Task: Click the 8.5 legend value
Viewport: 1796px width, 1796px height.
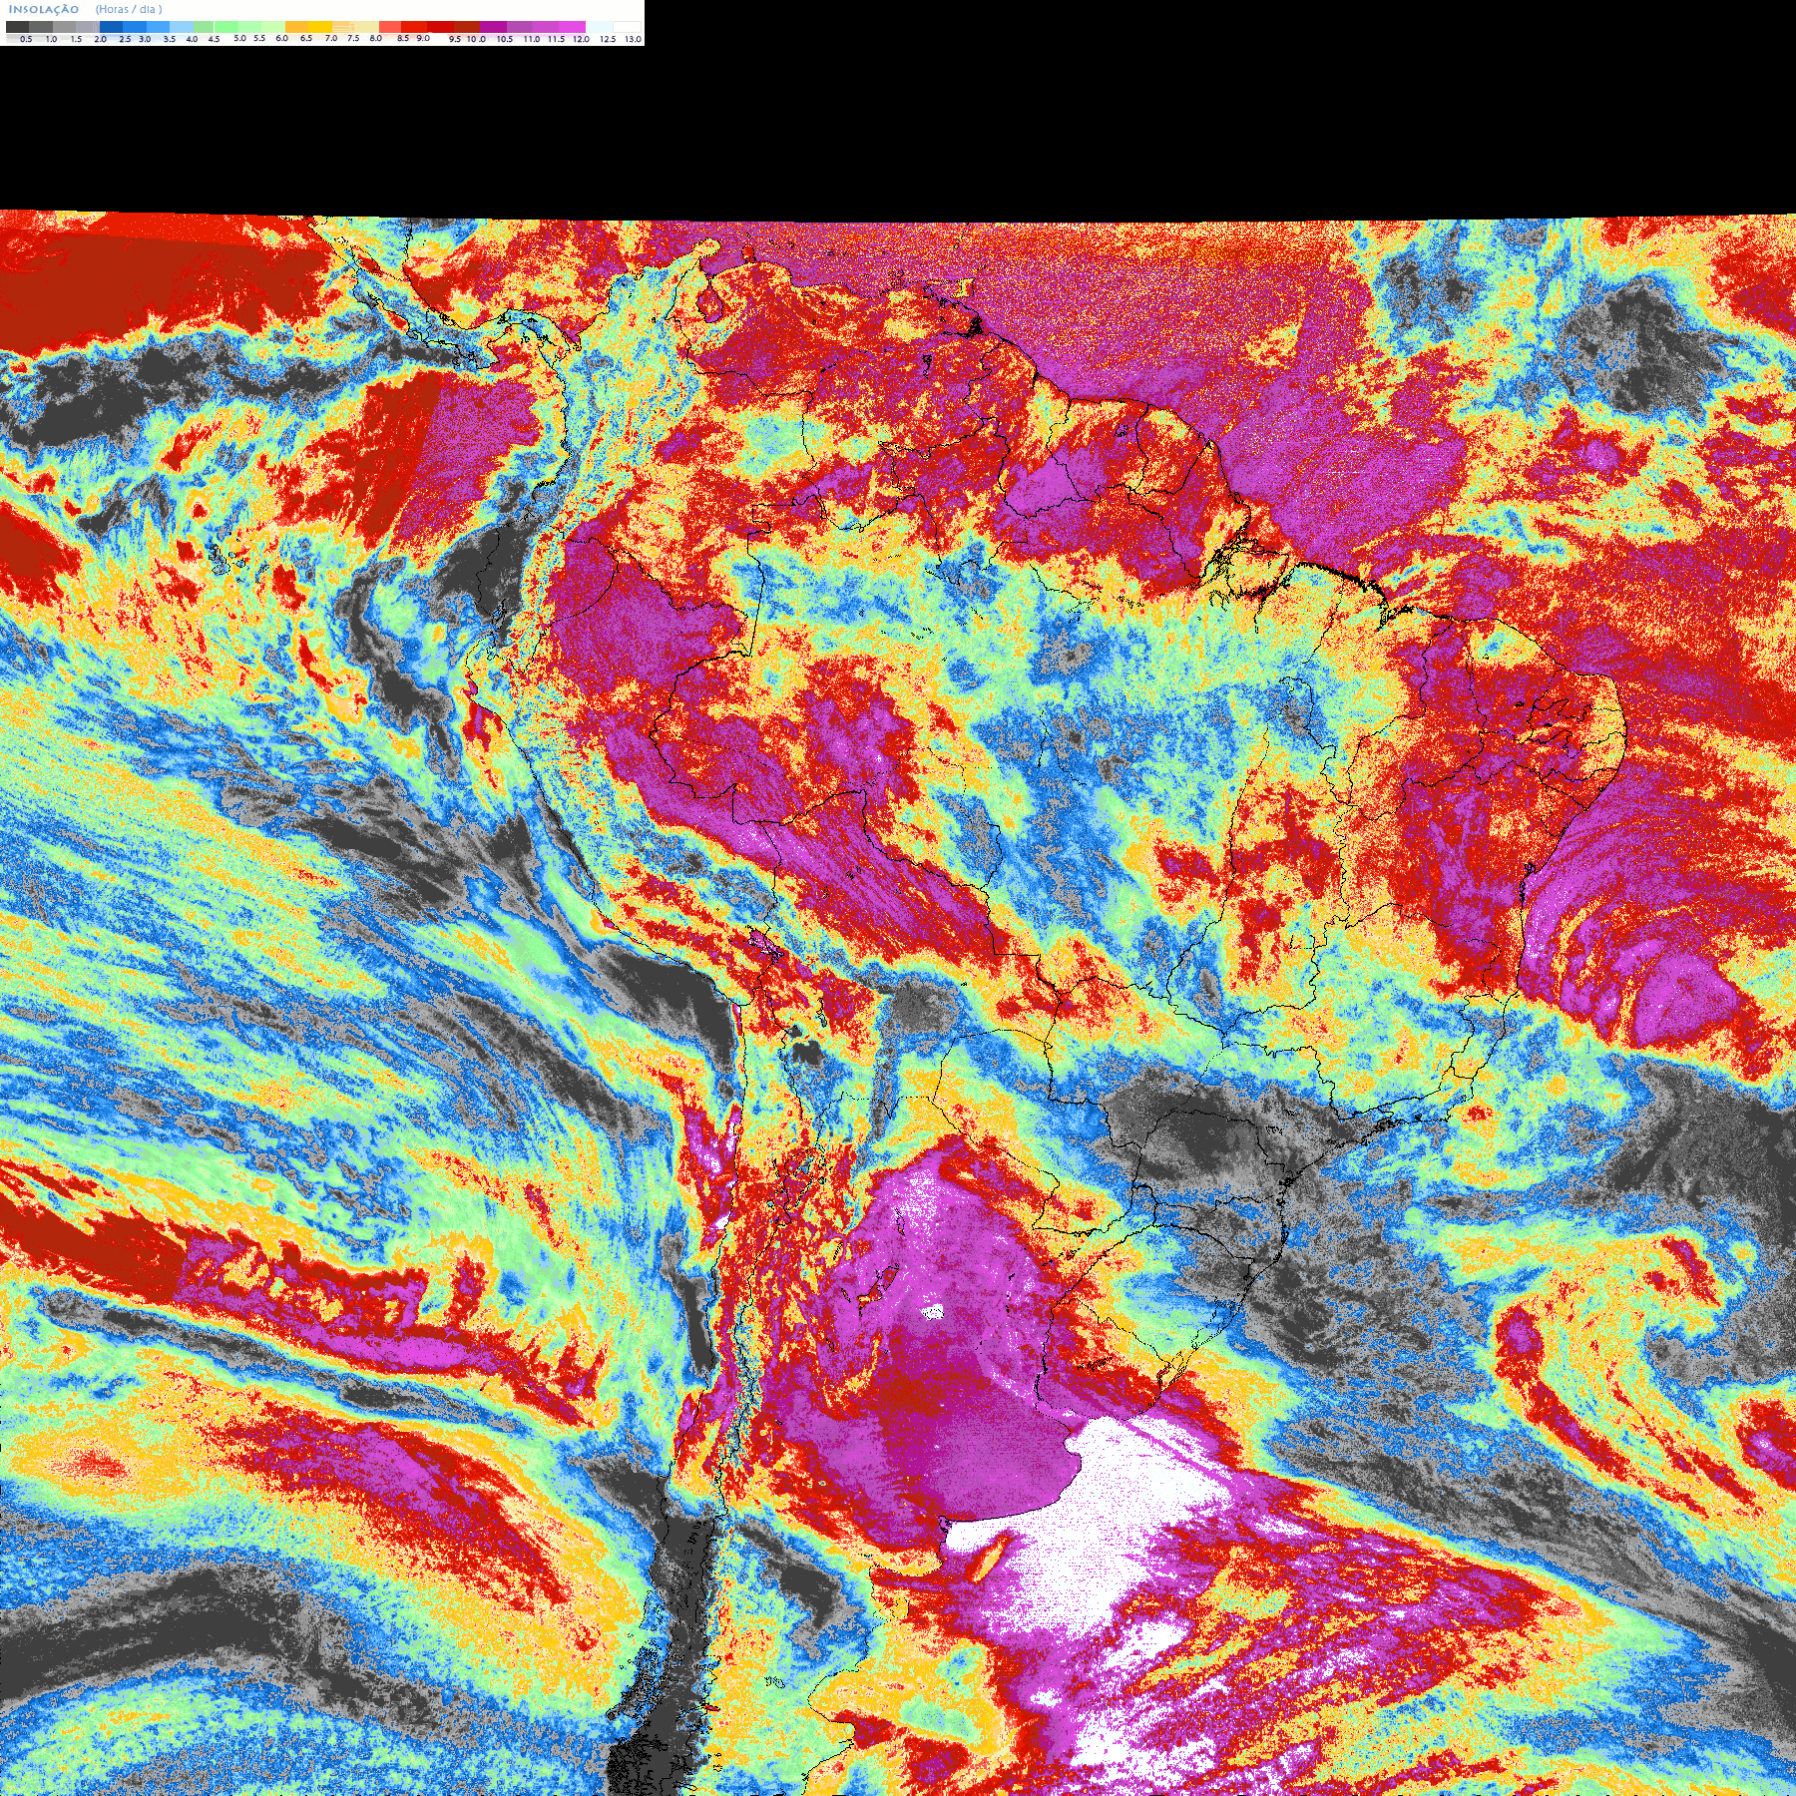Action: pos(403,38)
